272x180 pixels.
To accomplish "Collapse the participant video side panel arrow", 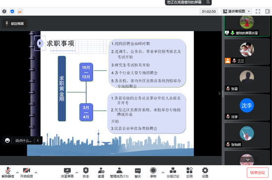I will [x=219, y=93].
